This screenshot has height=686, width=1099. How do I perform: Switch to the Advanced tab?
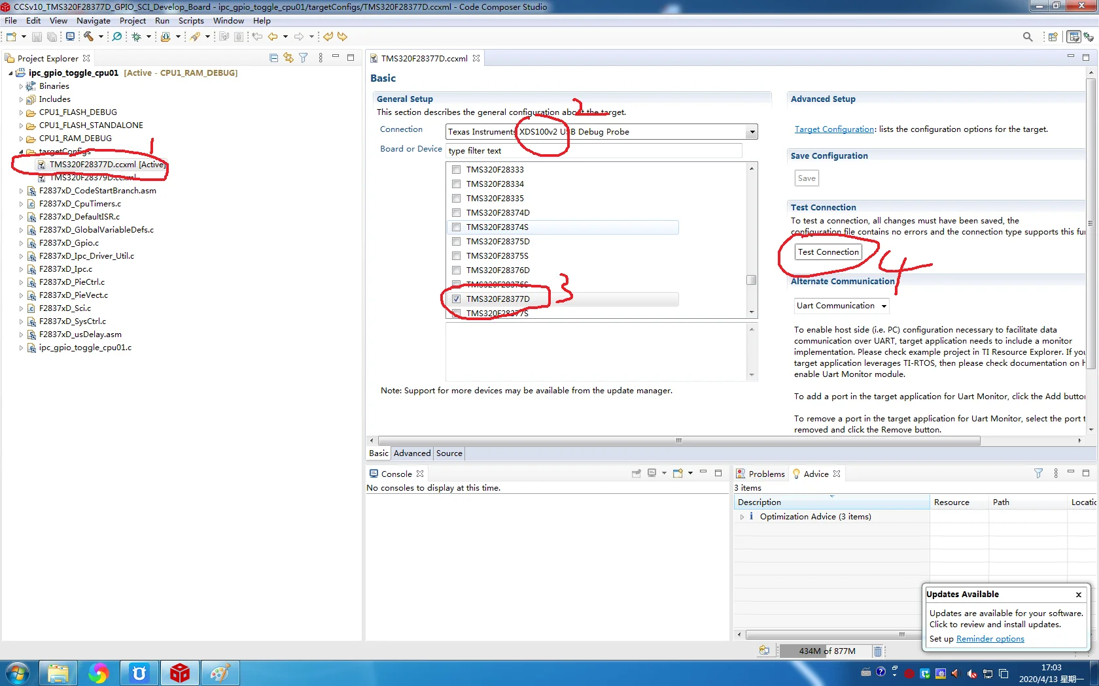click(412, 453)
